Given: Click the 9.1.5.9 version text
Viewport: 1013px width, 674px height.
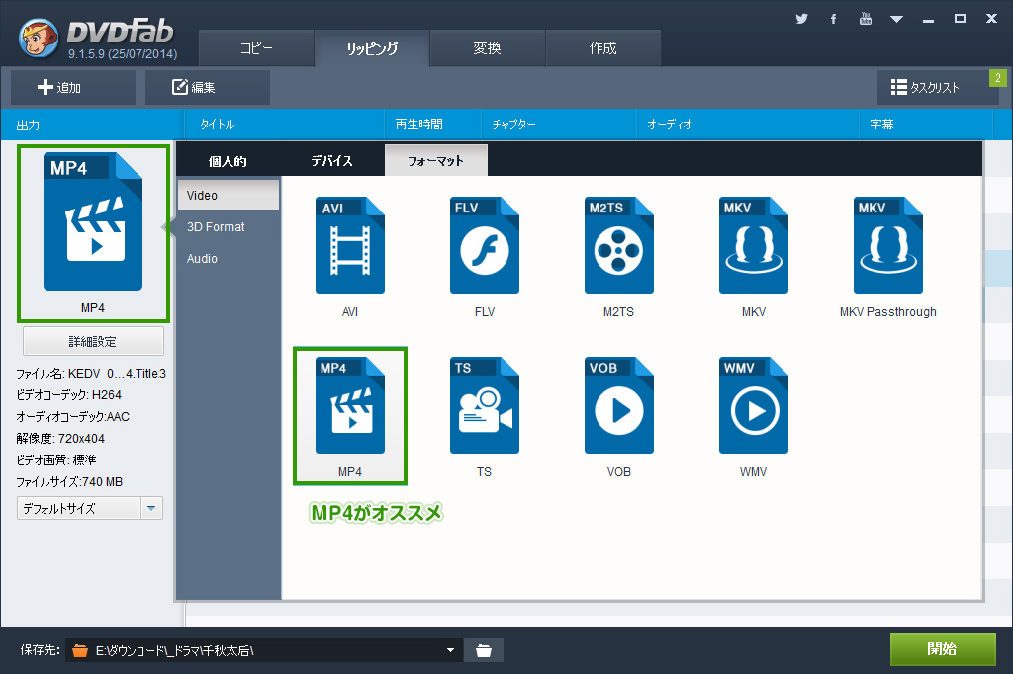Looking at the screenshot, I should [x=123, y=54].
